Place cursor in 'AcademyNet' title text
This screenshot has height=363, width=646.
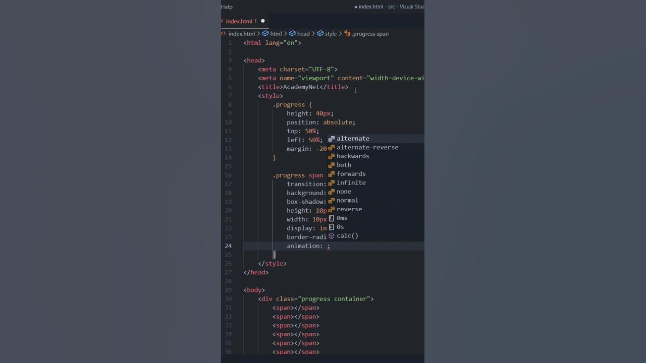(301, 87)
